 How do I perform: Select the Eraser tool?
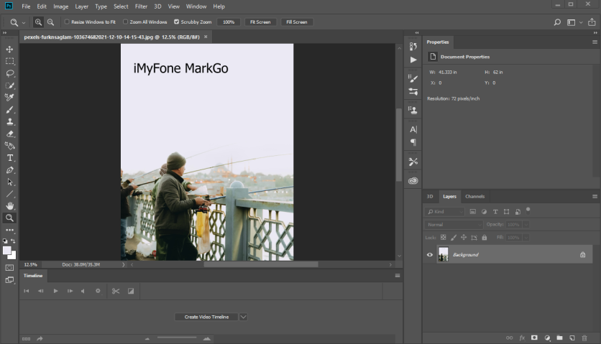pos(9,134)
